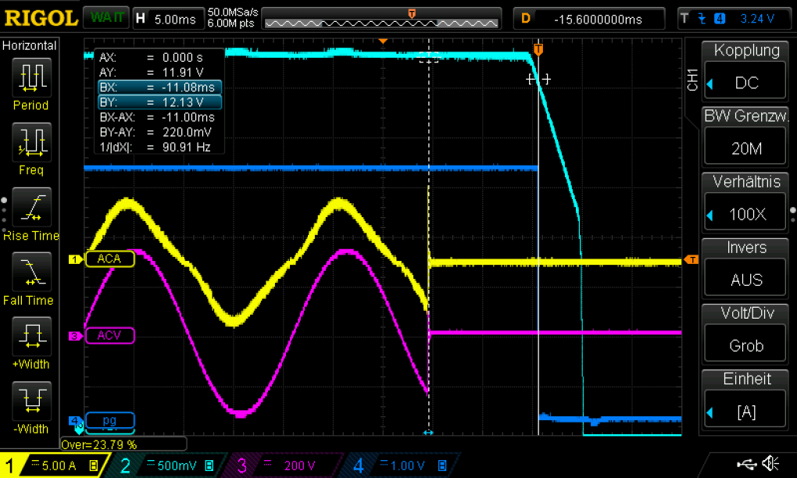Select channel 2 500mV indicator
Viewport: 797px width, 478px height.
coord(168,466)
